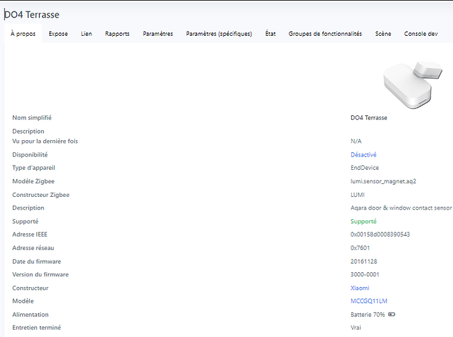Select the Scène tab

tap(383, 34)
